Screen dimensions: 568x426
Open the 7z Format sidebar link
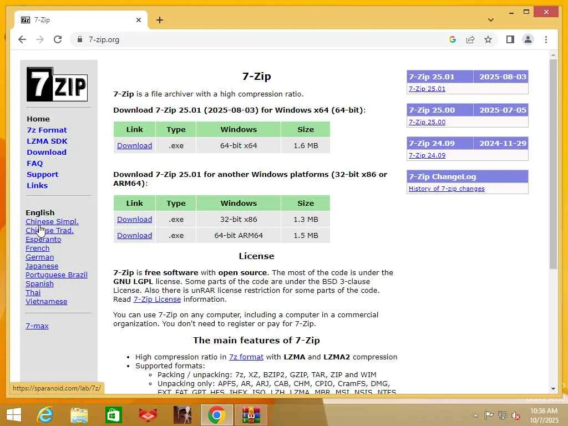click(47, 130)
